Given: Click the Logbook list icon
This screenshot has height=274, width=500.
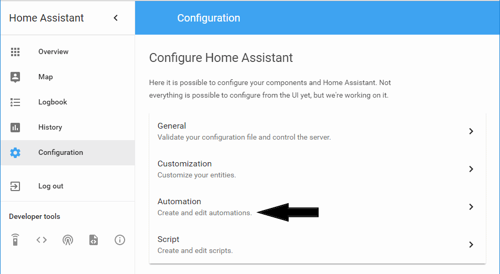Looking at the screenshot, I should coord(15,102).
